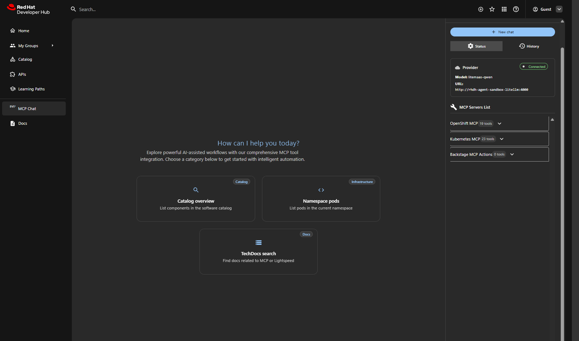Select the TechDocs search card

pyautogui.click(x=258, y=252)
